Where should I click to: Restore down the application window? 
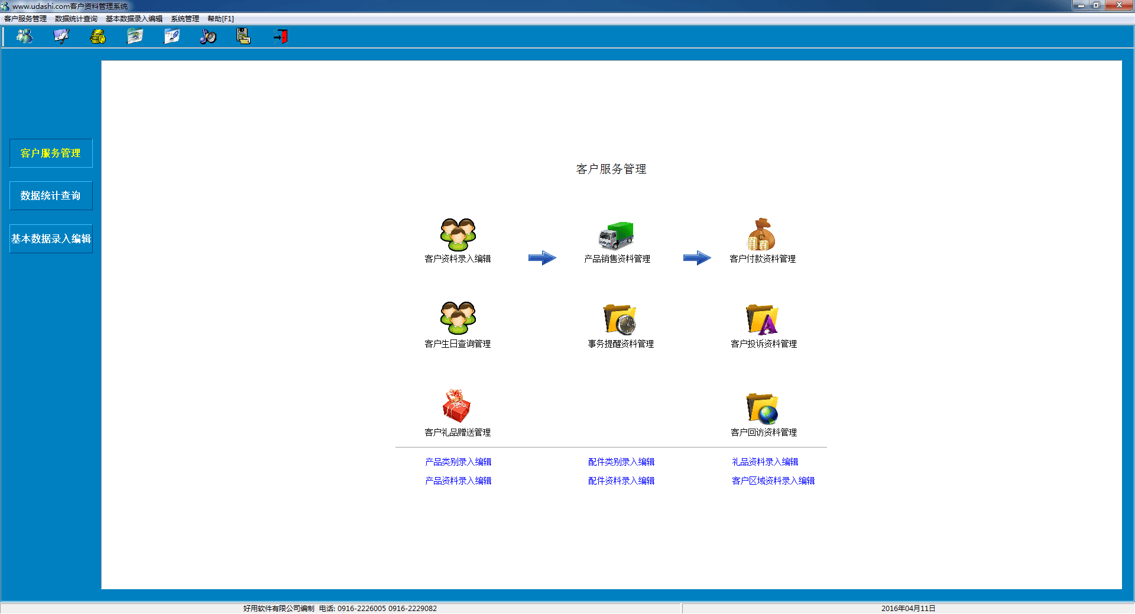tap(1097, 5)
